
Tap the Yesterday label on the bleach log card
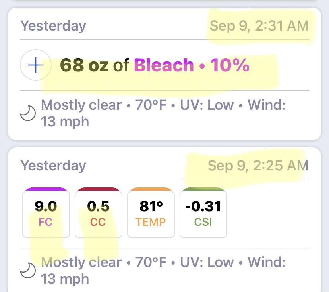(x=53, y=26)
